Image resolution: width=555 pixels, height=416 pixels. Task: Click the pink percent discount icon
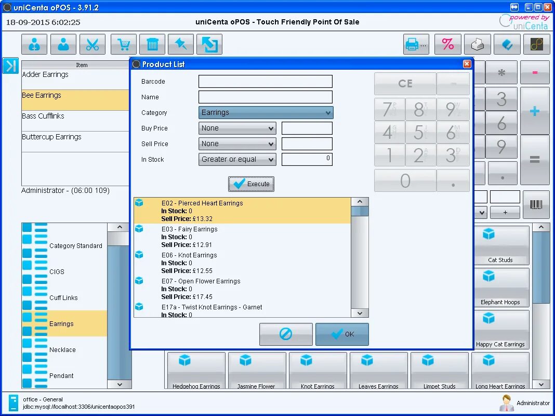[x=448, y=44]
